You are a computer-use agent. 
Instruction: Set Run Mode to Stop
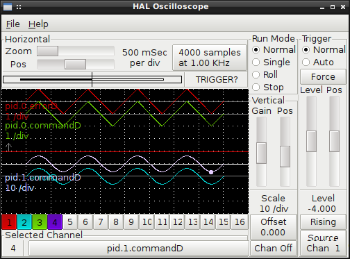pos(268,87)
